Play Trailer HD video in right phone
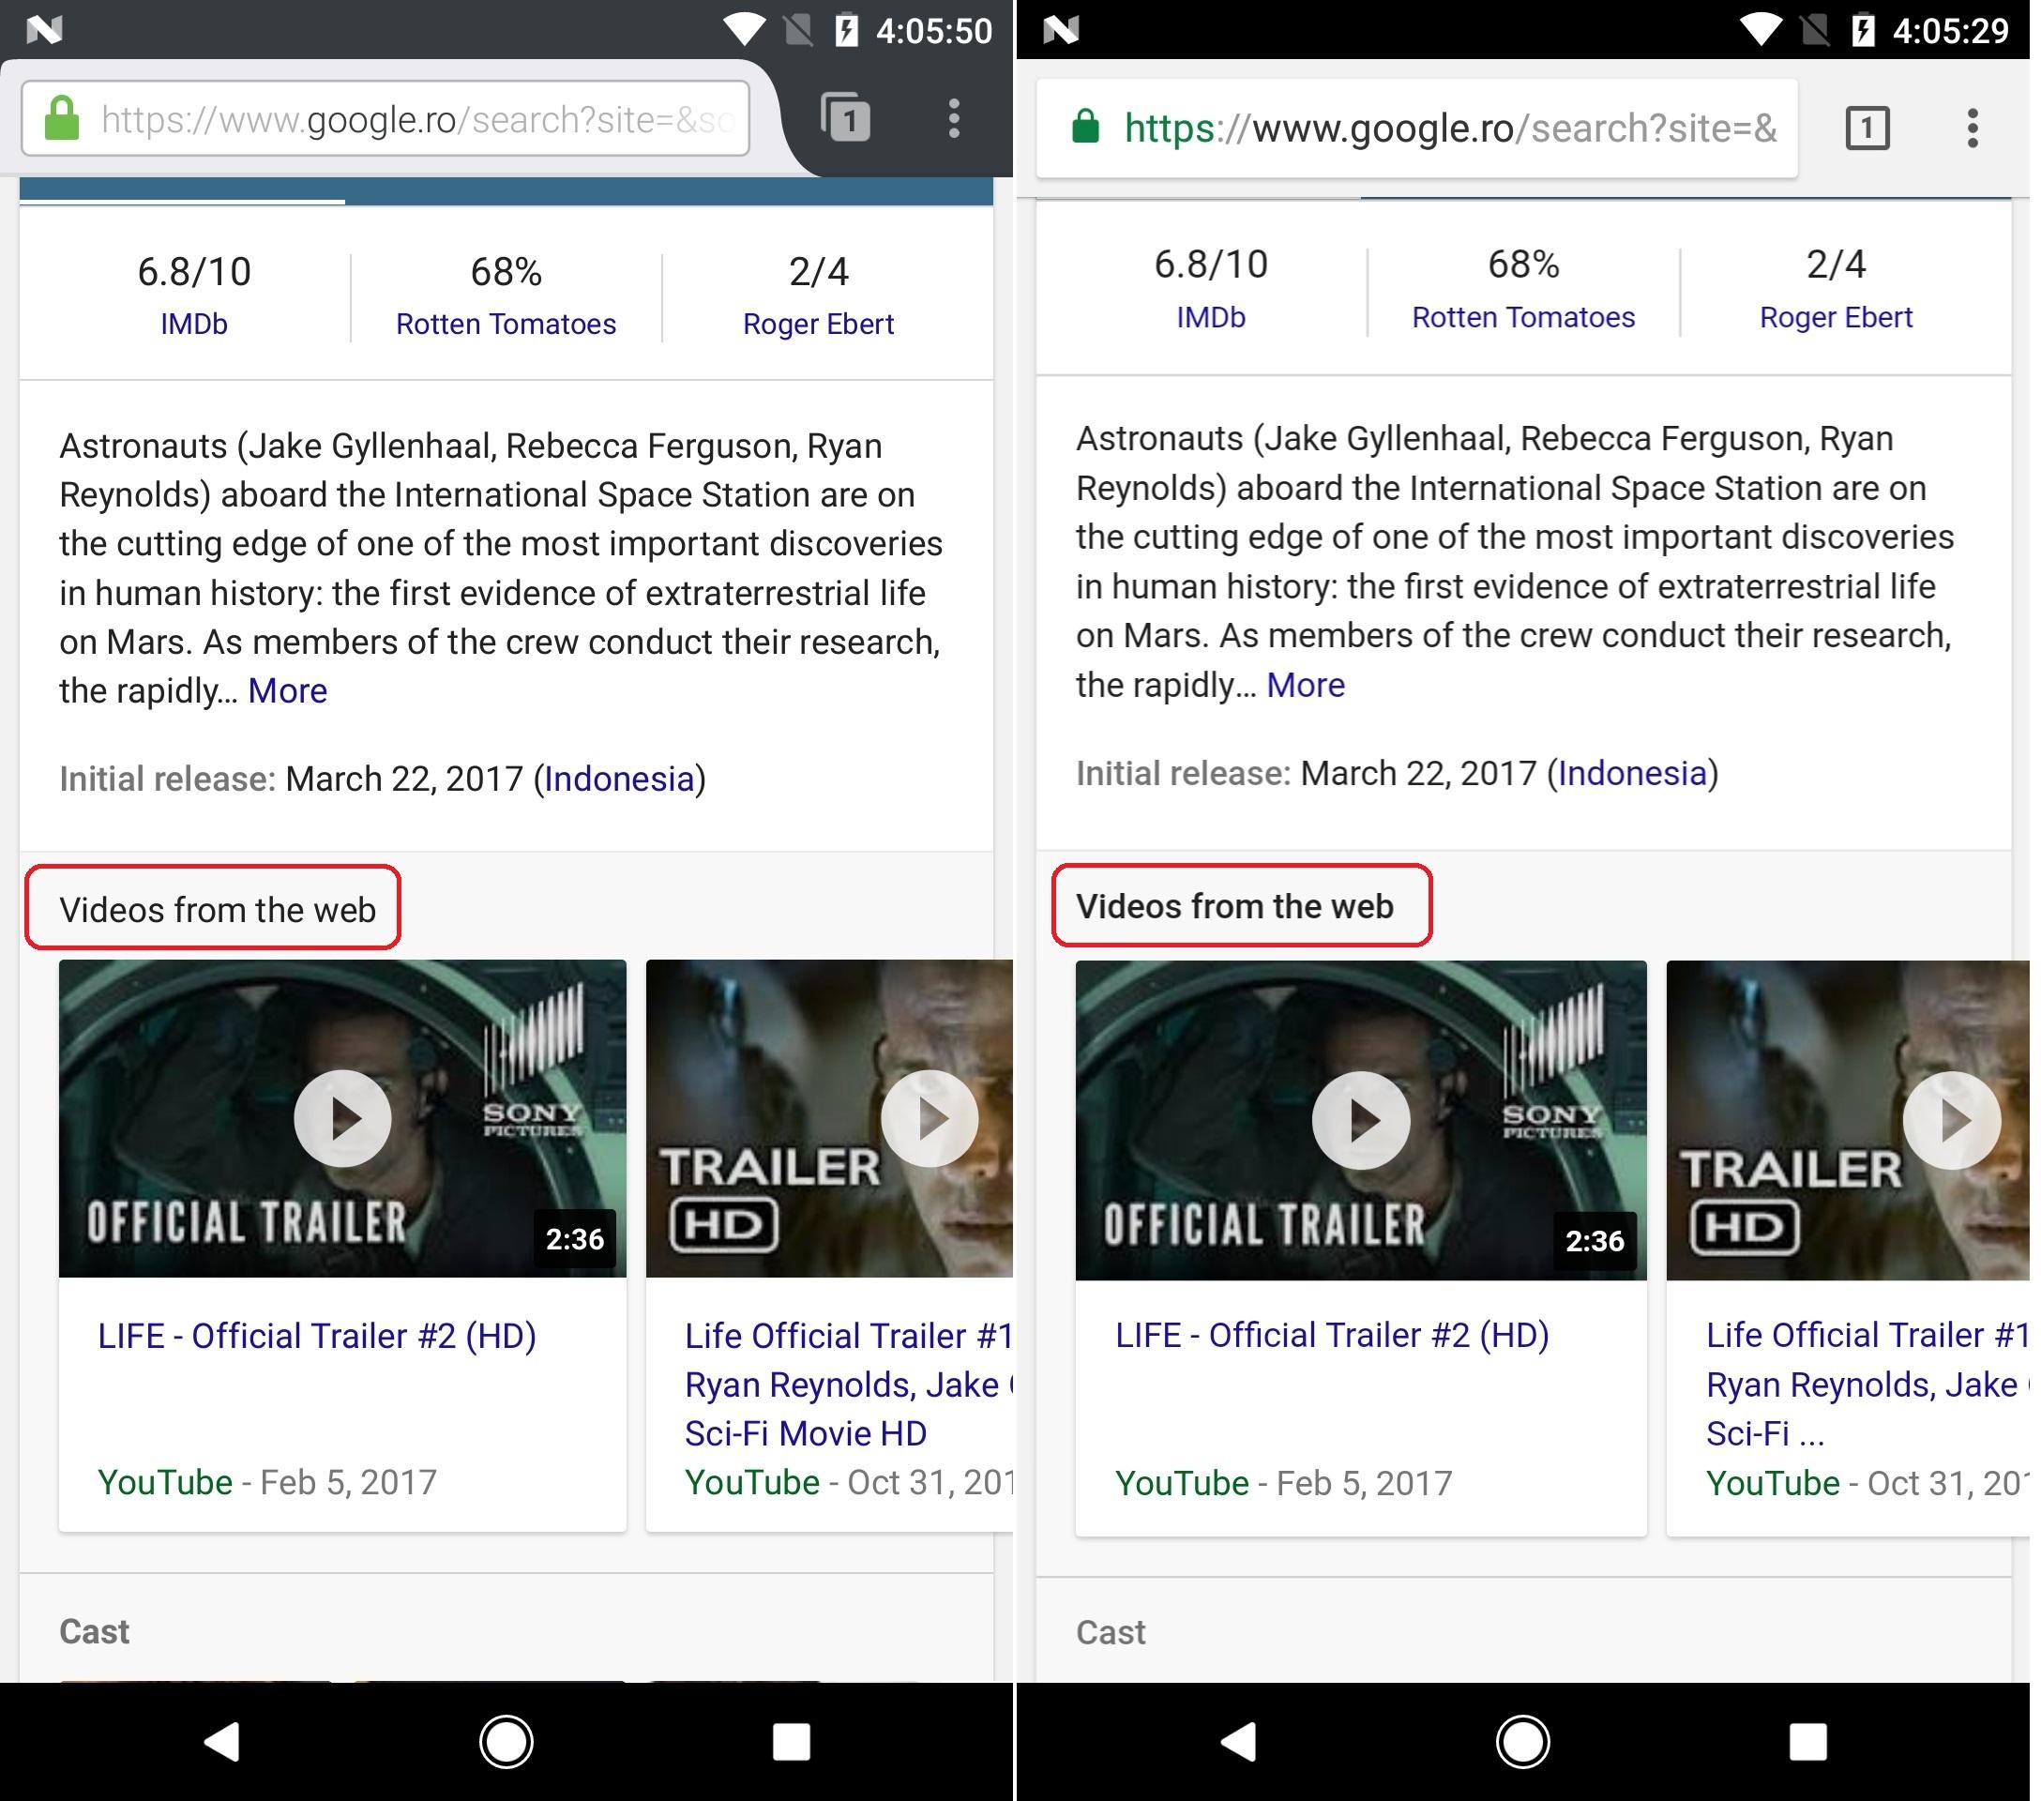The image size is (2041, 1801). [1847, 1120]
